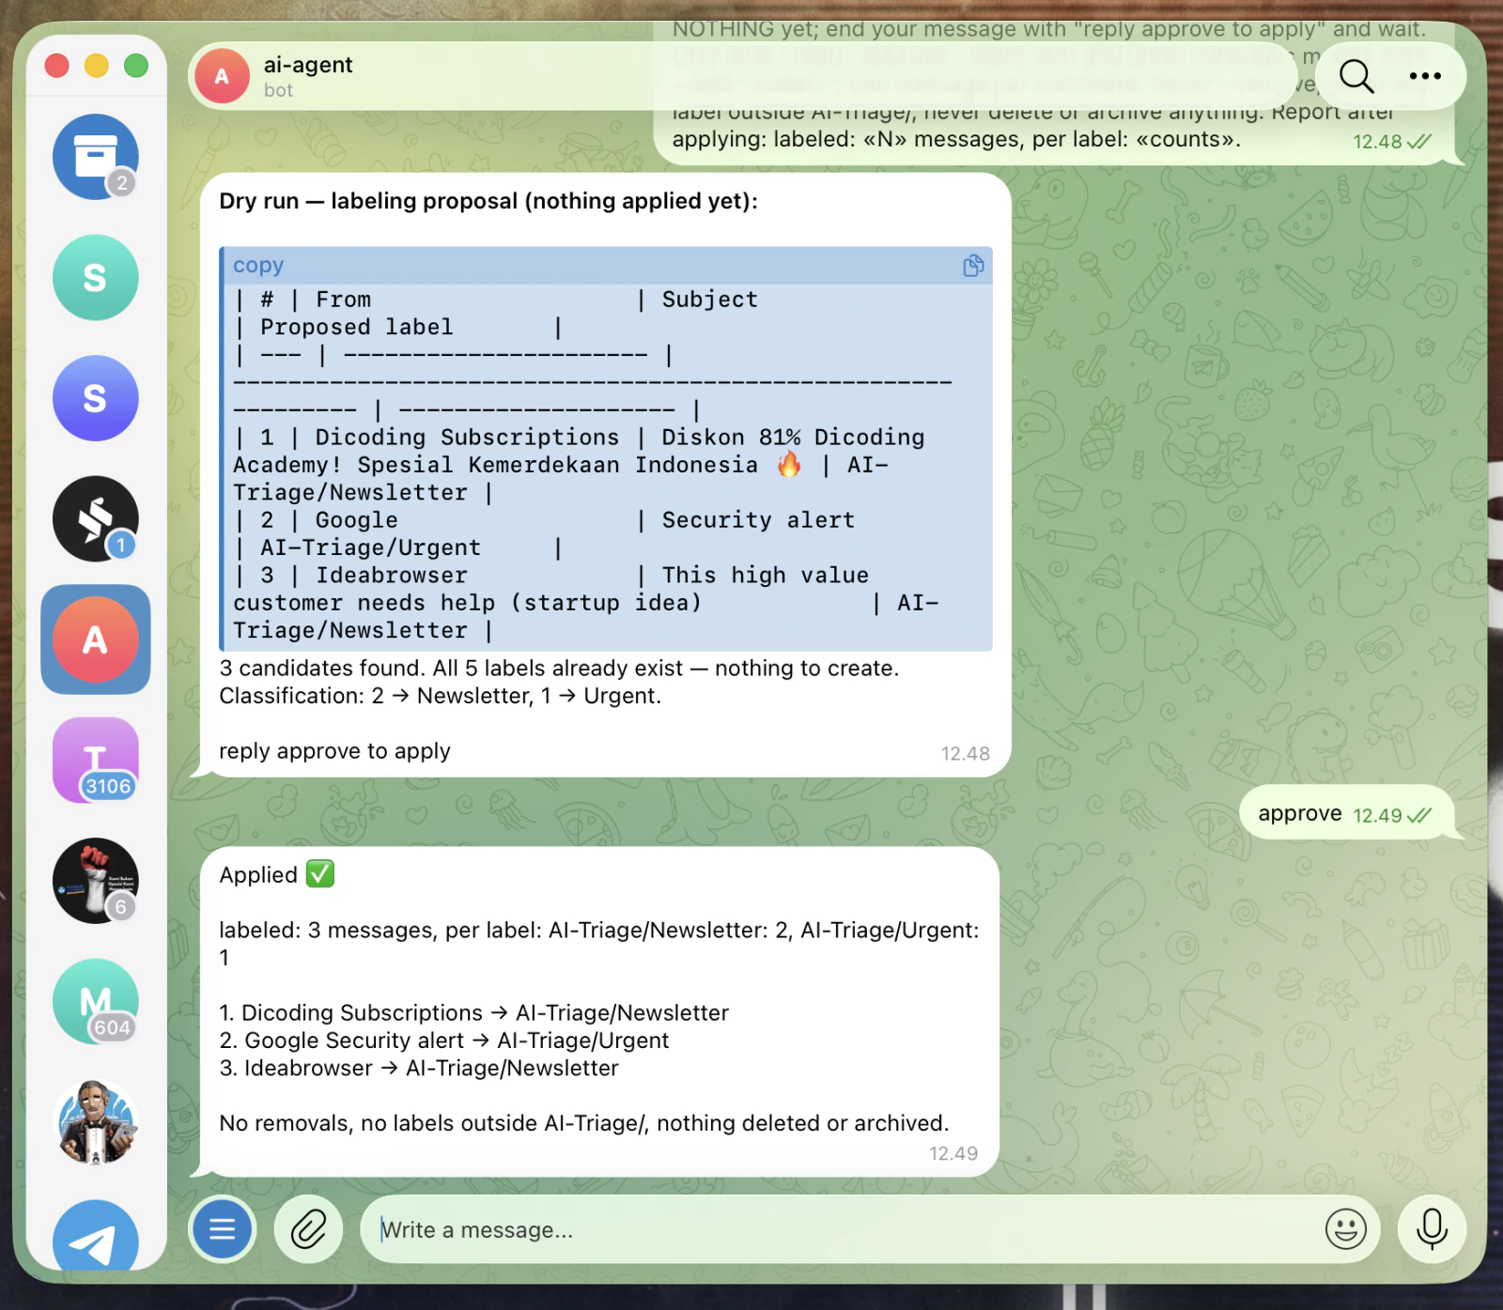This screenshot has height=1310, width=1503.
Task: Click the 'Dry run — labeling proposal' heading
Action: (488, 201)
